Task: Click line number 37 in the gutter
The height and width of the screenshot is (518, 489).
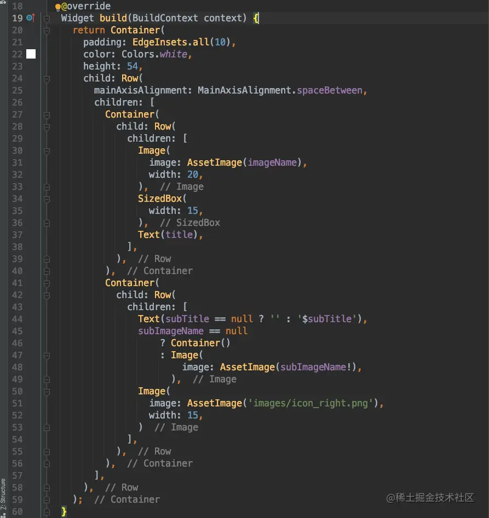Action: pos(17,235)
